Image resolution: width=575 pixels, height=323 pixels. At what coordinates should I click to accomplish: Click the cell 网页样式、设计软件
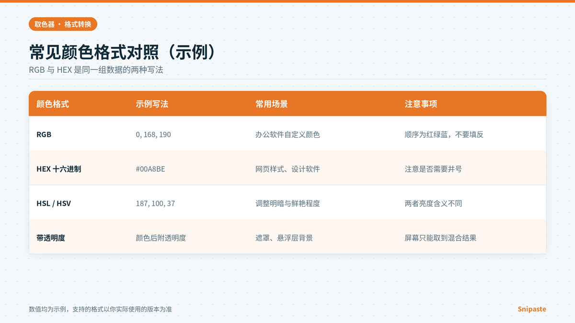point(287,169)
